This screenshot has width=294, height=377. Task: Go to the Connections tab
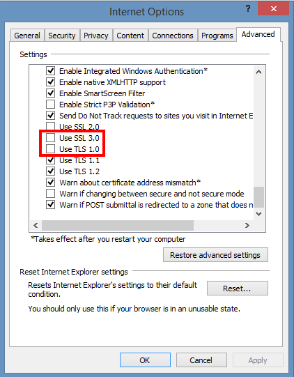click(173, 36)
